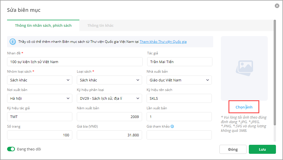Screen dimensions: 283x160
Task: Switch to the Thông tin khác tab
Action: click(x=100, y=25)
